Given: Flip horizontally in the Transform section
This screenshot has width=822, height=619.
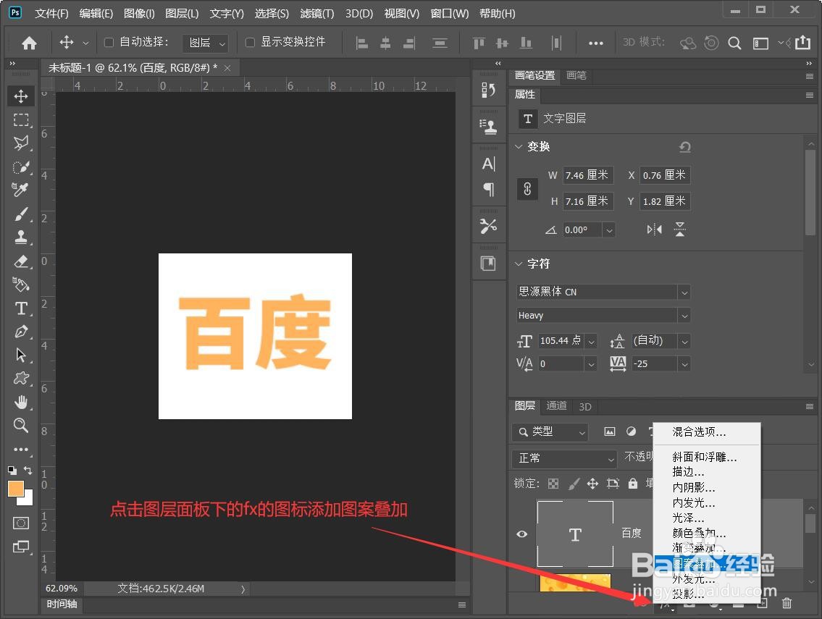Looking at the screenshot, I should pos(654,230).
